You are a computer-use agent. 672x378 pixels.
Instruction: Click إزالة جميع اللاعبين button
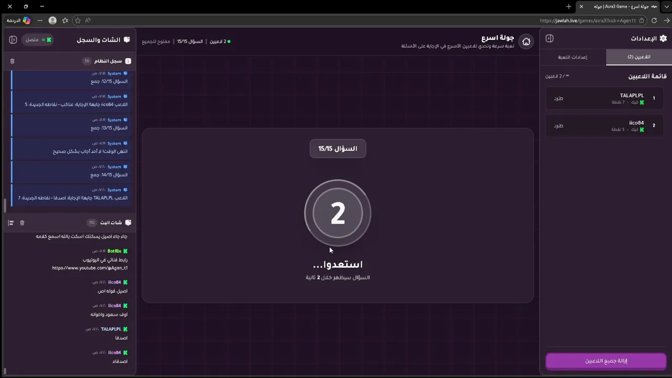(606, 361)
